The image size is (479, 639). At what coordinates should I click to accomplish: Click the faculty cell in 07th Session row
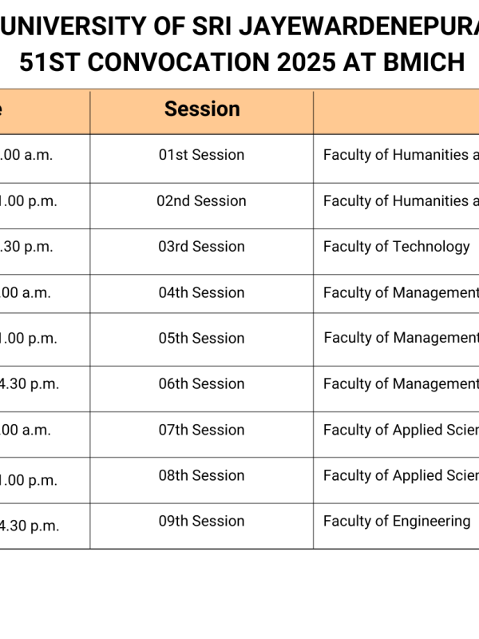[399, 430]
